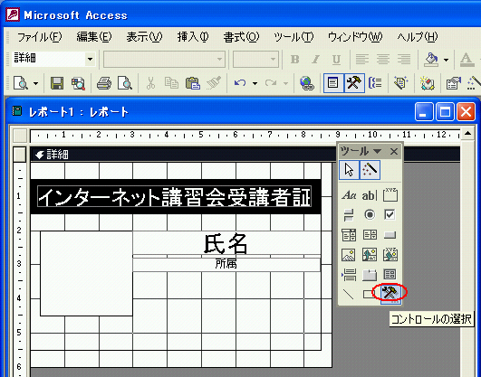Toggle the Toolbox hammer button in main toolbar
The image size is (481, 377).
[354, 83]
